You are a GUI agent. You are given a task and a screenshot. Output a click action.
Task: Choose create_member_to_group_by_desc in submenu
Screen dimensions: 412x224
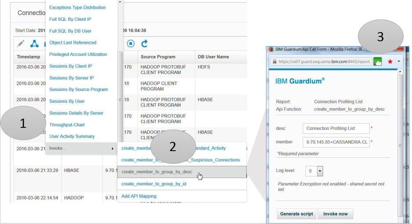(182, 172)
